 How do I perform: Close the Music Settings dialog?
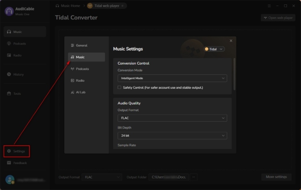[x=231, y=40]
